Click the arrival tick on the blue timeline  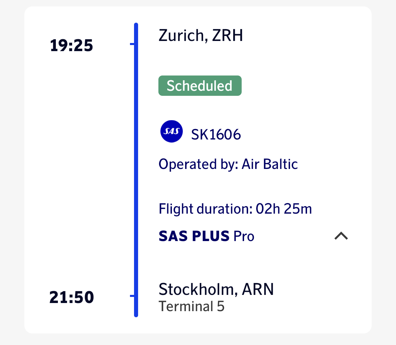pos(132,296)
